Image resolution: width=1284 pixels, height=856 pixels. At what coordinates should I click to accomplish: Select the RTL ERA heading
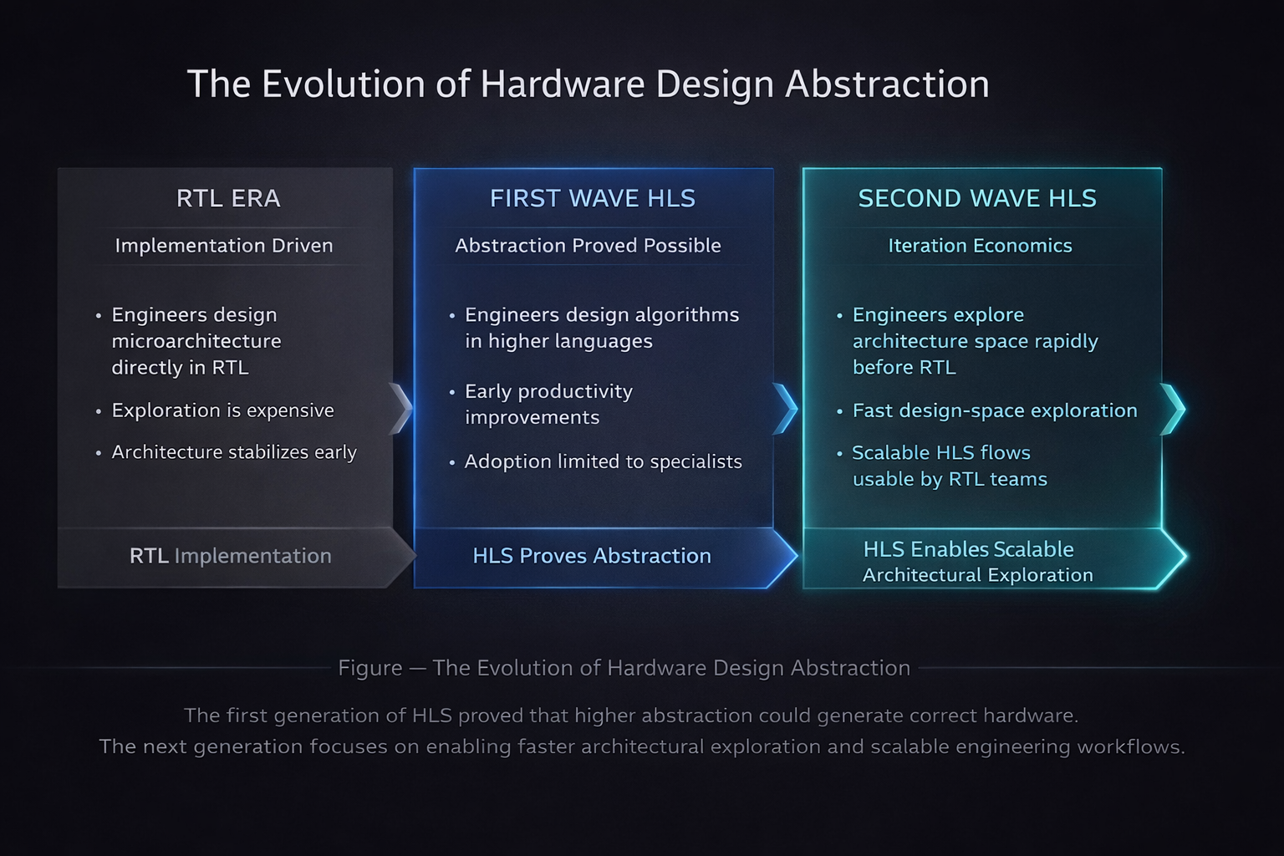coord(228,198)
